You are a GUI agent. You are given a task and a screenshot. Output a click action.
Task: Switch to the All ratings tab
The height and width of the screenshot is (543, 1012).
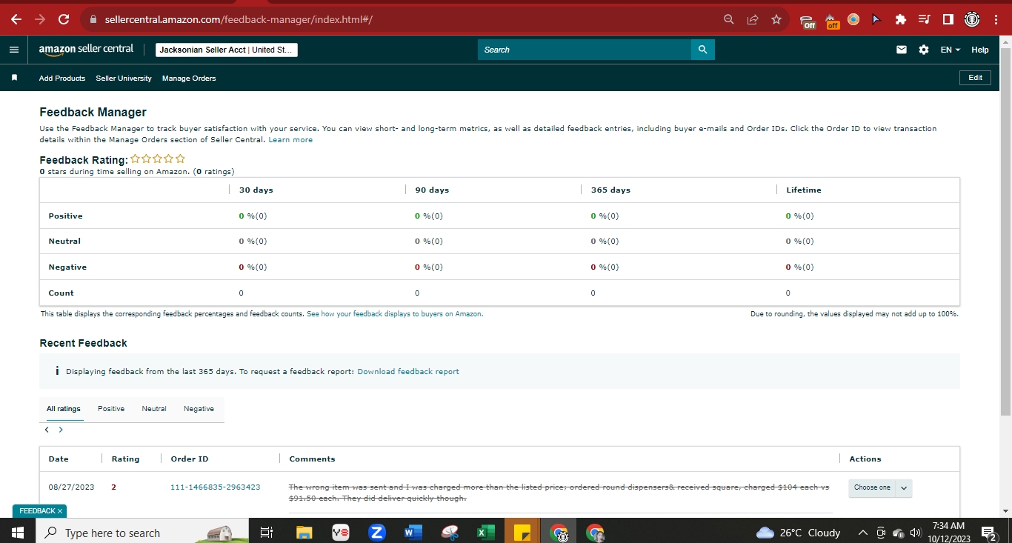pyautogui.click(x=63, y=409)
